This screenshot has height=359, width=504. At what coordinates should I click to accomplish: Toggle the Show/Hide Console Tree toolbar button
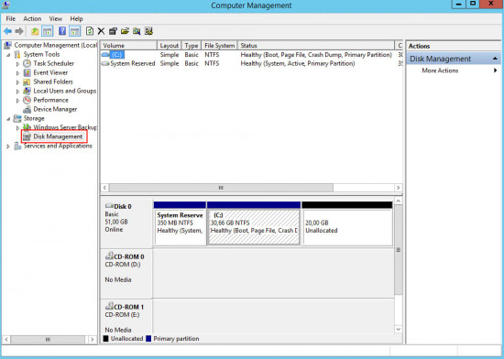[48, 31]
